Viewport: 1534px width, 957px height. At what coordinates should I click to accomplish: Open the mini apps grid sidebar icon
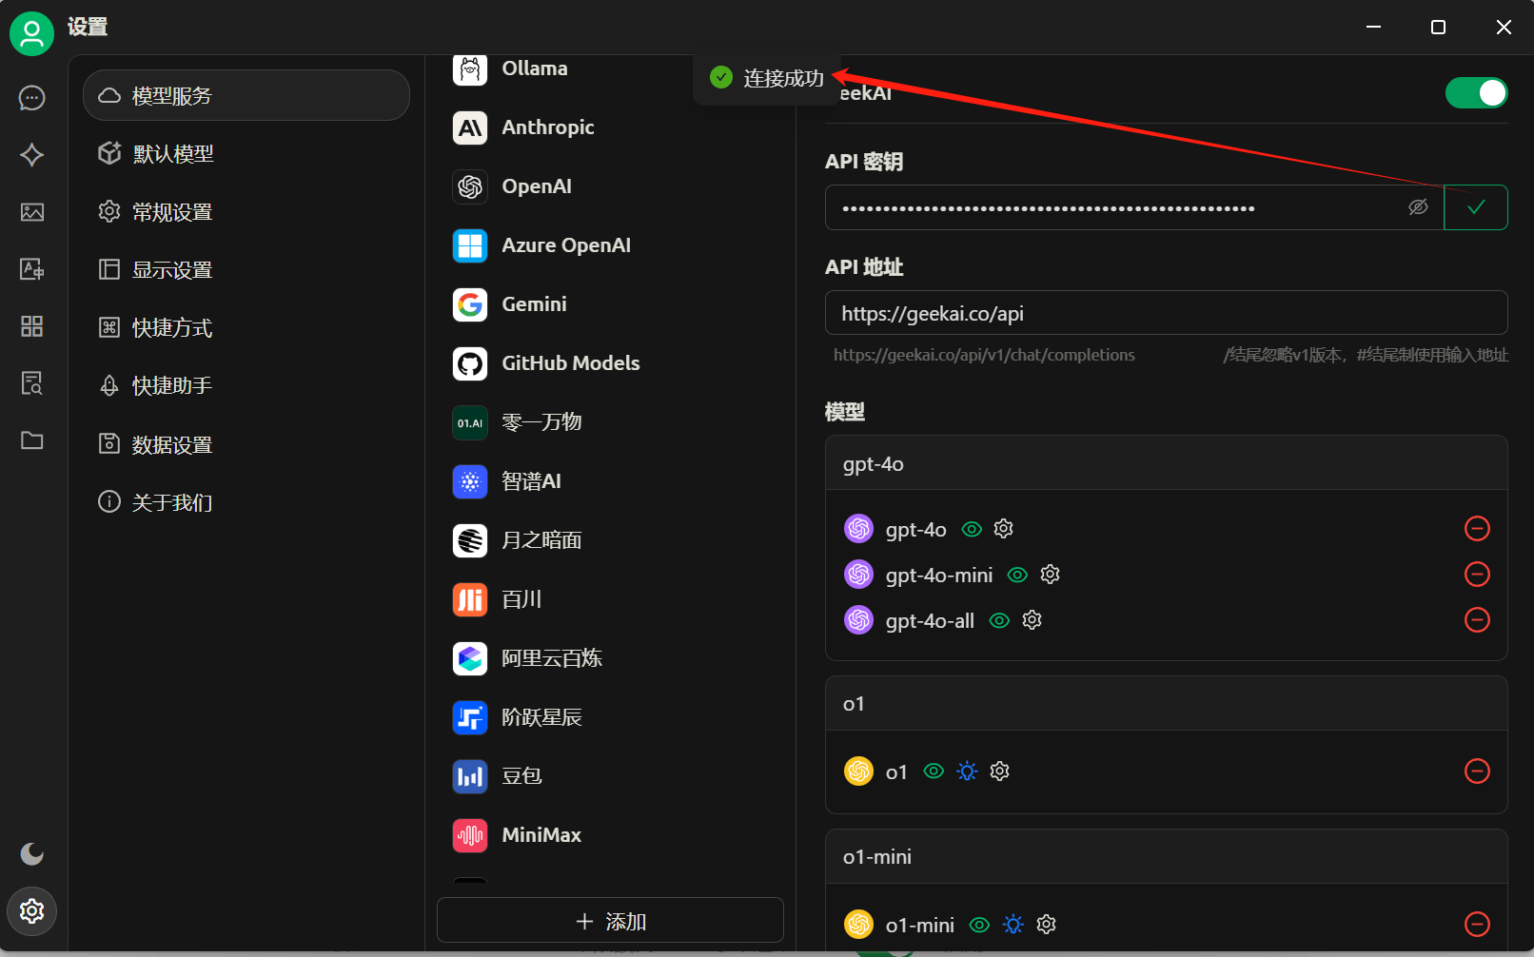point(32,326)
